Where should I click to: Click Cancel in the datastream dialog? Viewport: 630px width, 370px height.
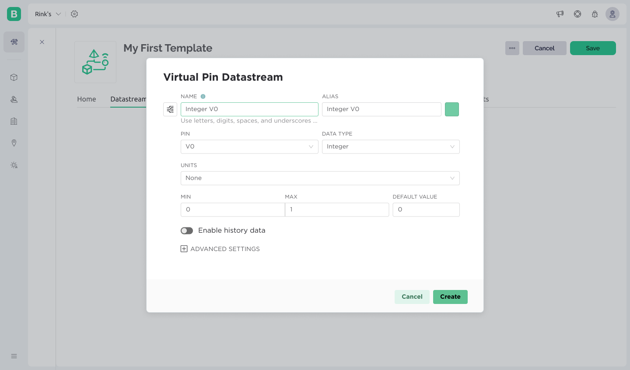(412, 297)
